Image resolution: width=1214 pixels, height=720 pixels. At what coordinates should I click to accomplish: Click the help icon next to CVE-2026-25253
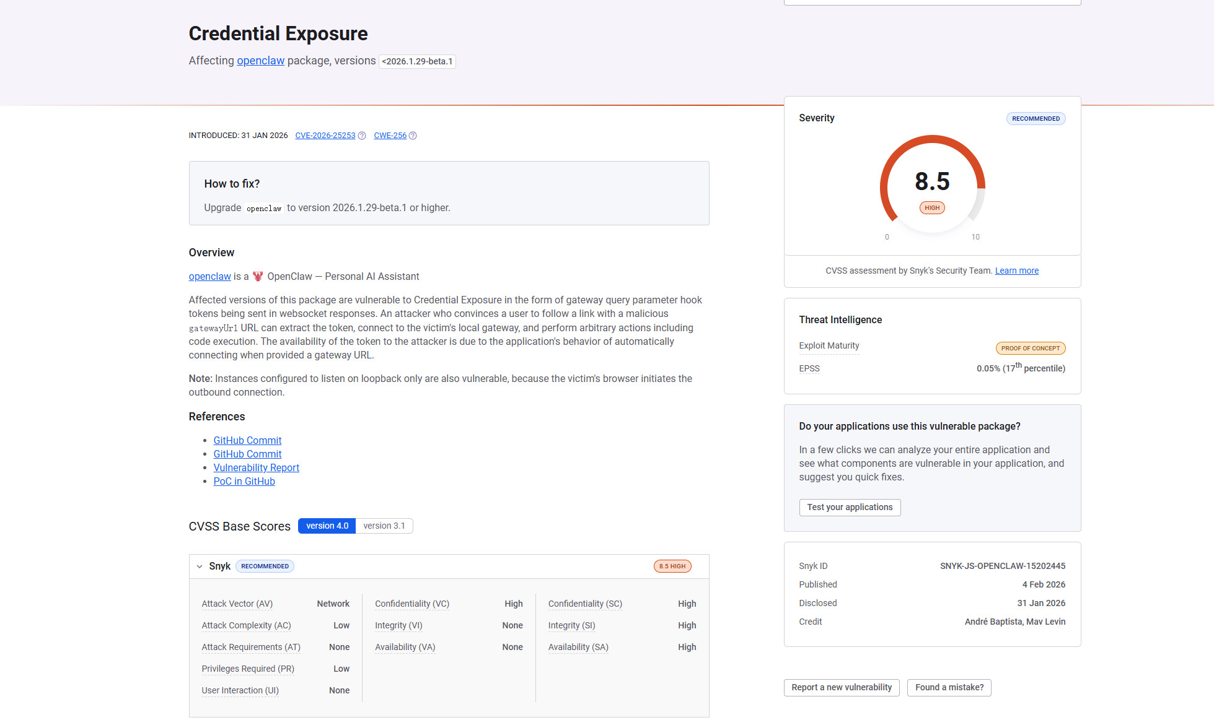[x=362, y=136]
